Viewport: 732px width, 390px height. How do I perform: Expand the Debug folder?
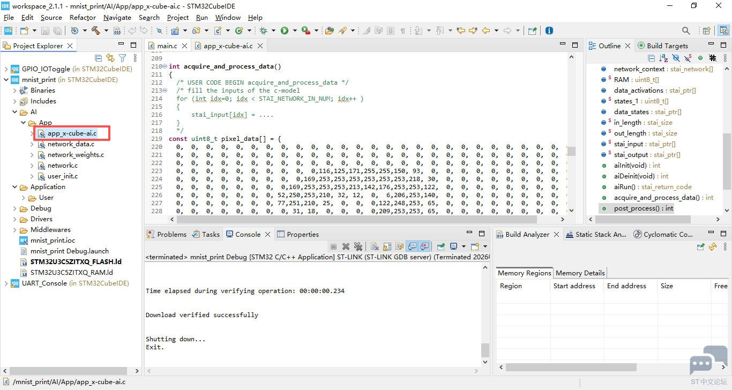pyautogui.click(x=15, y=208)
